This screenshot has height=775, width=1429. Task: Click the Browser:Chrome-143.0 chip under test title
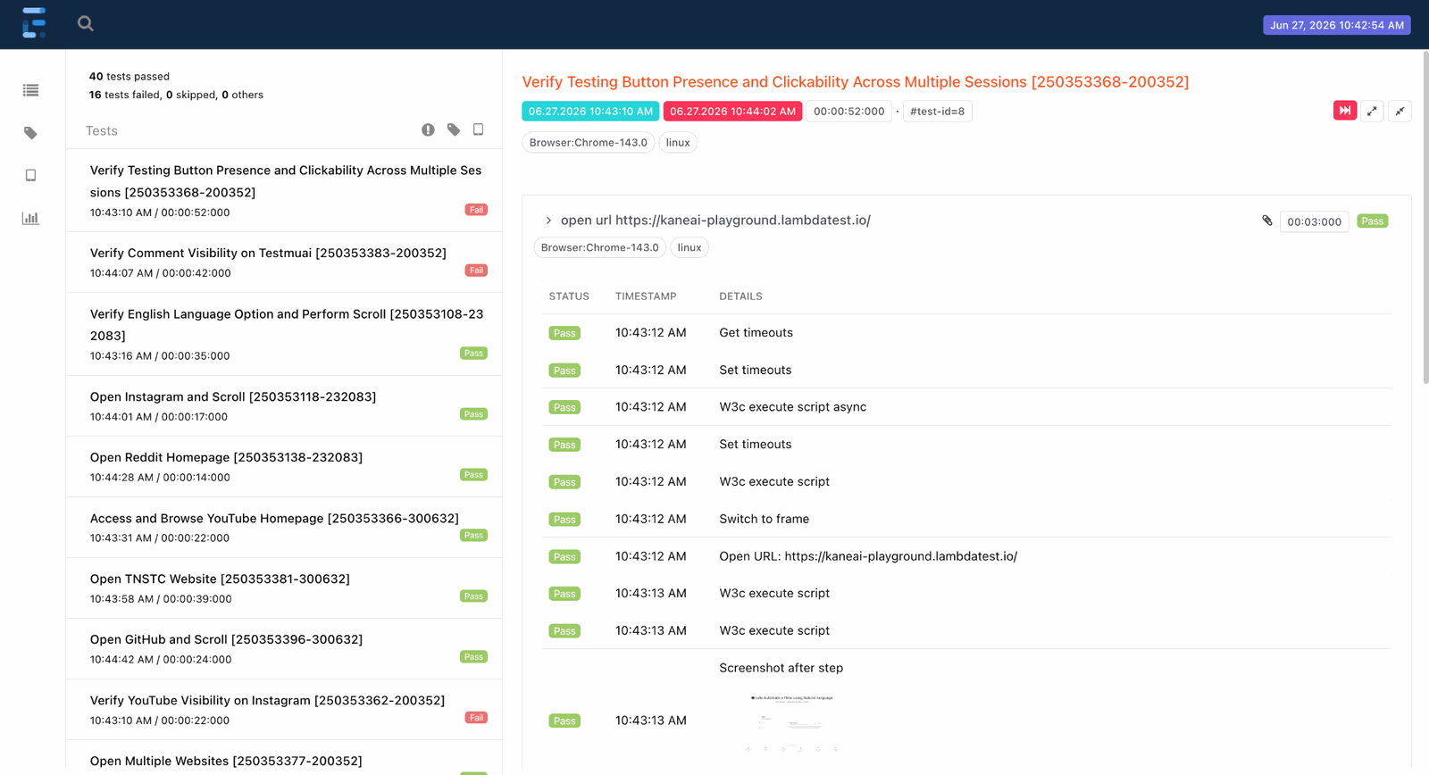pos(589,143)
